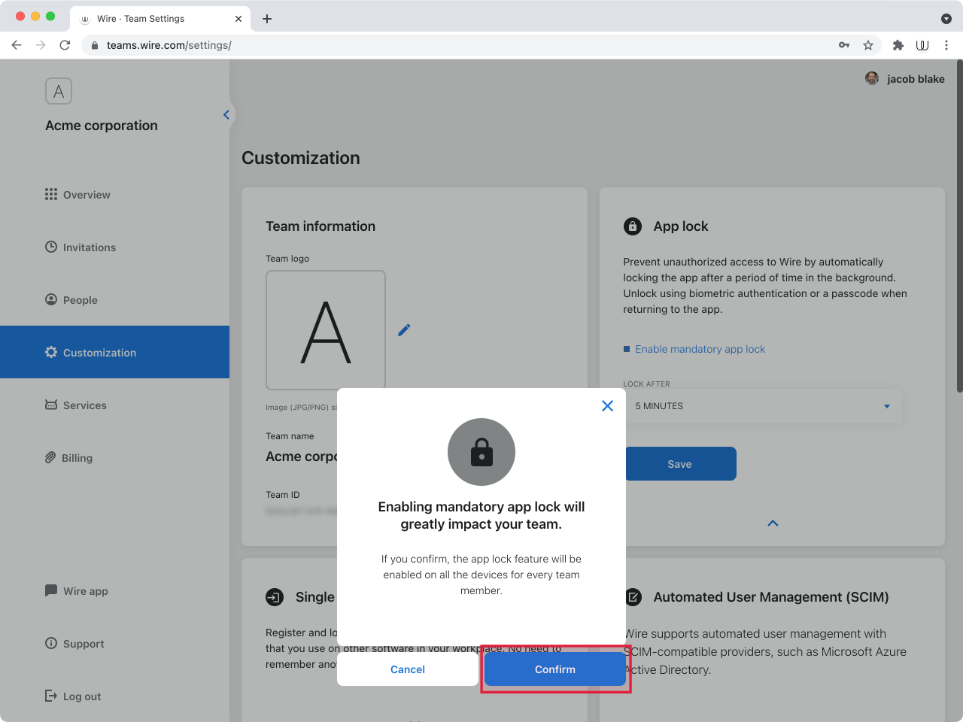Cancel the app lock dialog
This screenshot has width=963, height=722.
(x=408, y=669)
